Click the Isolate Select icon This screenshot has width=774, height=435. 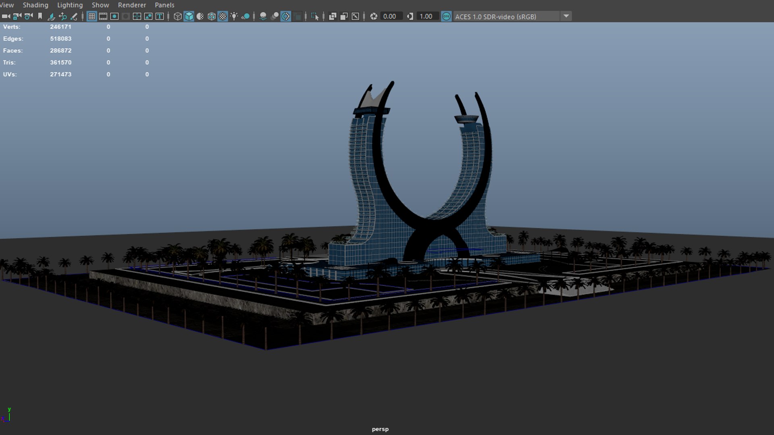pyautogui.click(x=315, y=17)
